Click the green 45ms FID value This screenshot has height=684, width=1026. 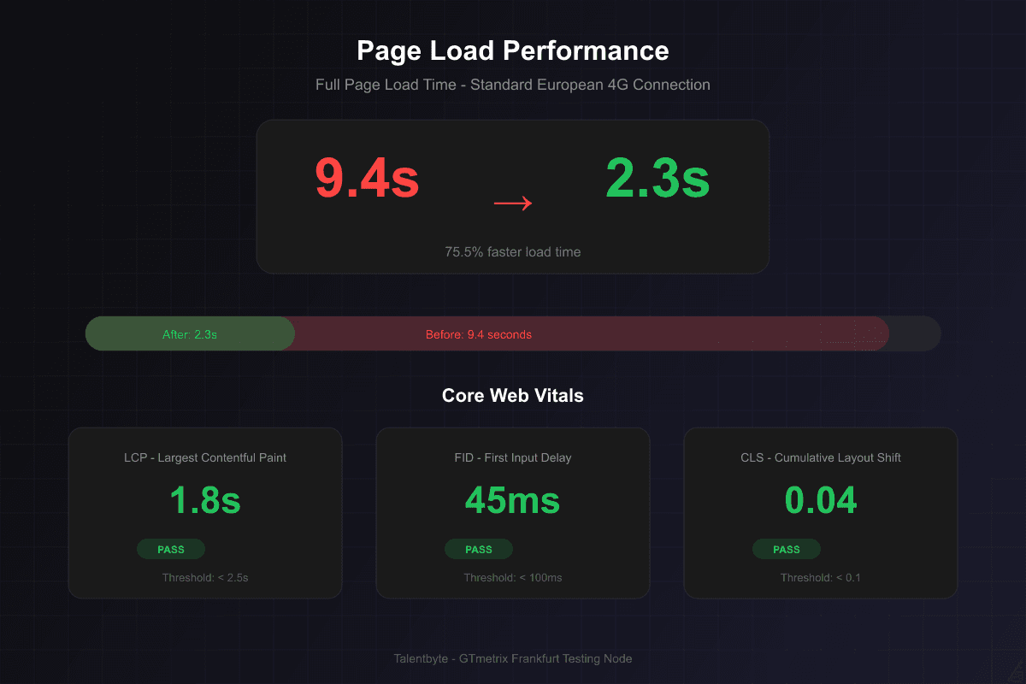[512, 500]
